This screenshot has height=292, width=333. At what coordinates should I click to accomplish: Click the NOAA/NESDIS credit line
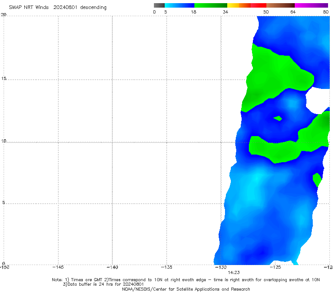[x=186, y=289]
